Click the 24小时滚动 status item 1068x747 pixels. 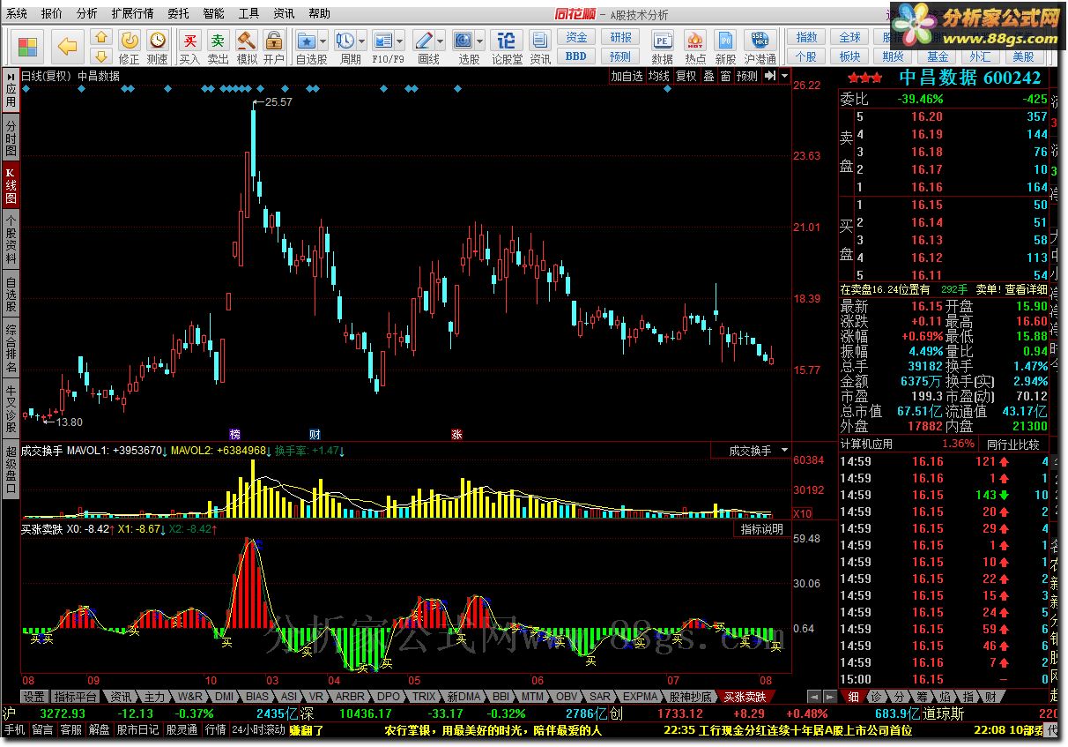(x=258, y=730)
